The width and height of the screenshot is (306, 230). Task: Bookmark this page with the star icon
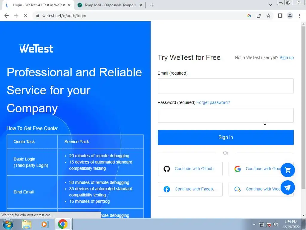click(x=268, y=16)
